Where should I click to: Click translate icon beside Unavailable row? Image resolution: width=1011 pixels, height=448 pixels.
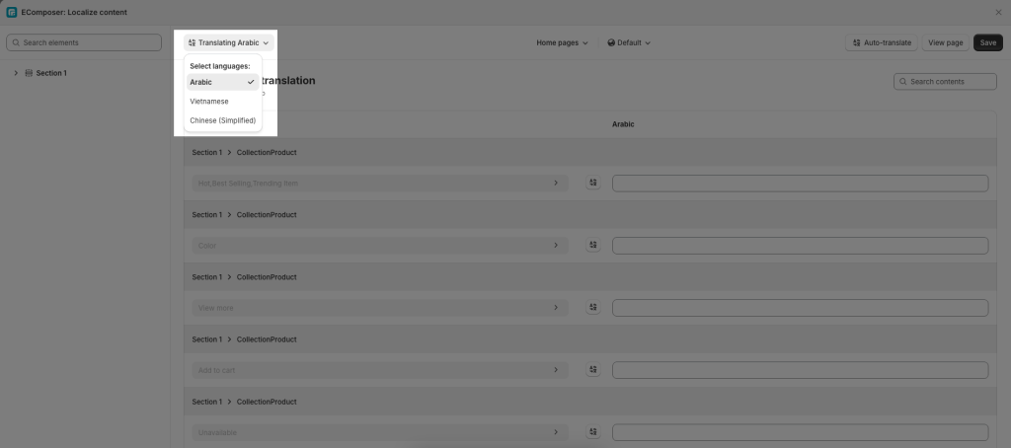click(x=593, y=432)
